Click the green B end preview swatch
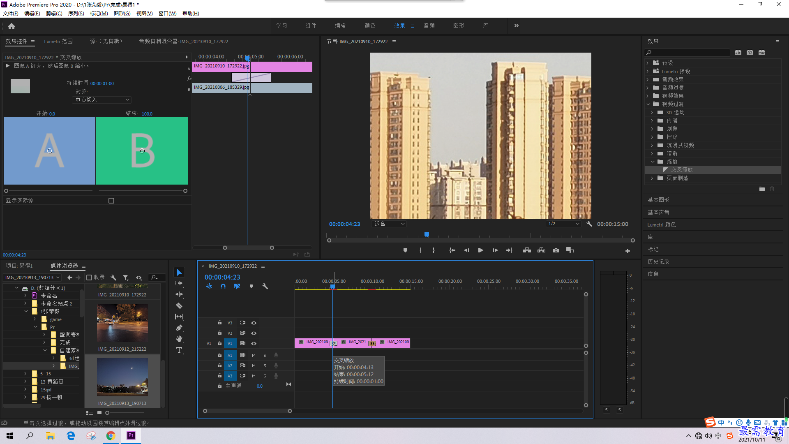789x444 pixels. [x=142, y=150]
